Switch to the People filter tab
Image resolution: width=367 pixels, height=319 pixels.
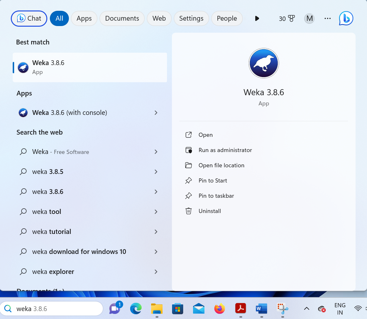227,18
